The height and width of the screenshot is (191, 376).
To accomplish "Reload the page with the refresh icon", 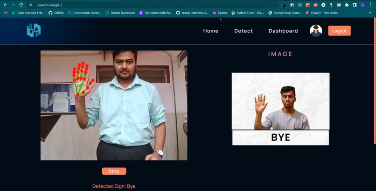I will 21,5.
